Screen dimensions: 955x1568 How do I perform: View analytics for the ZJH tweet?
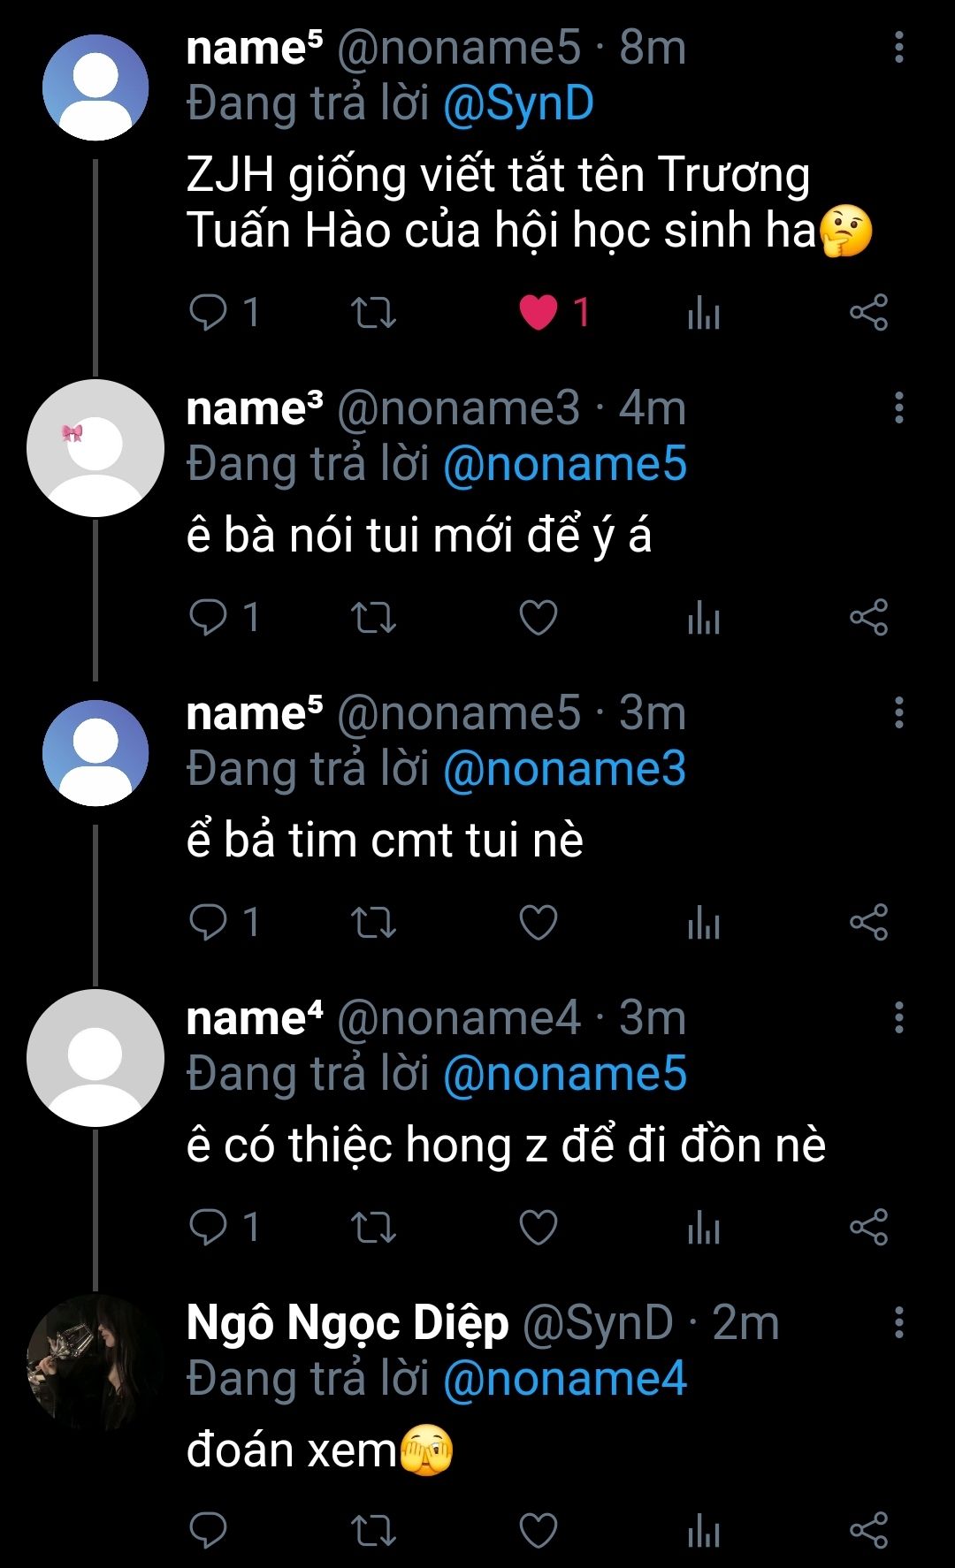(x=704, y=312)
